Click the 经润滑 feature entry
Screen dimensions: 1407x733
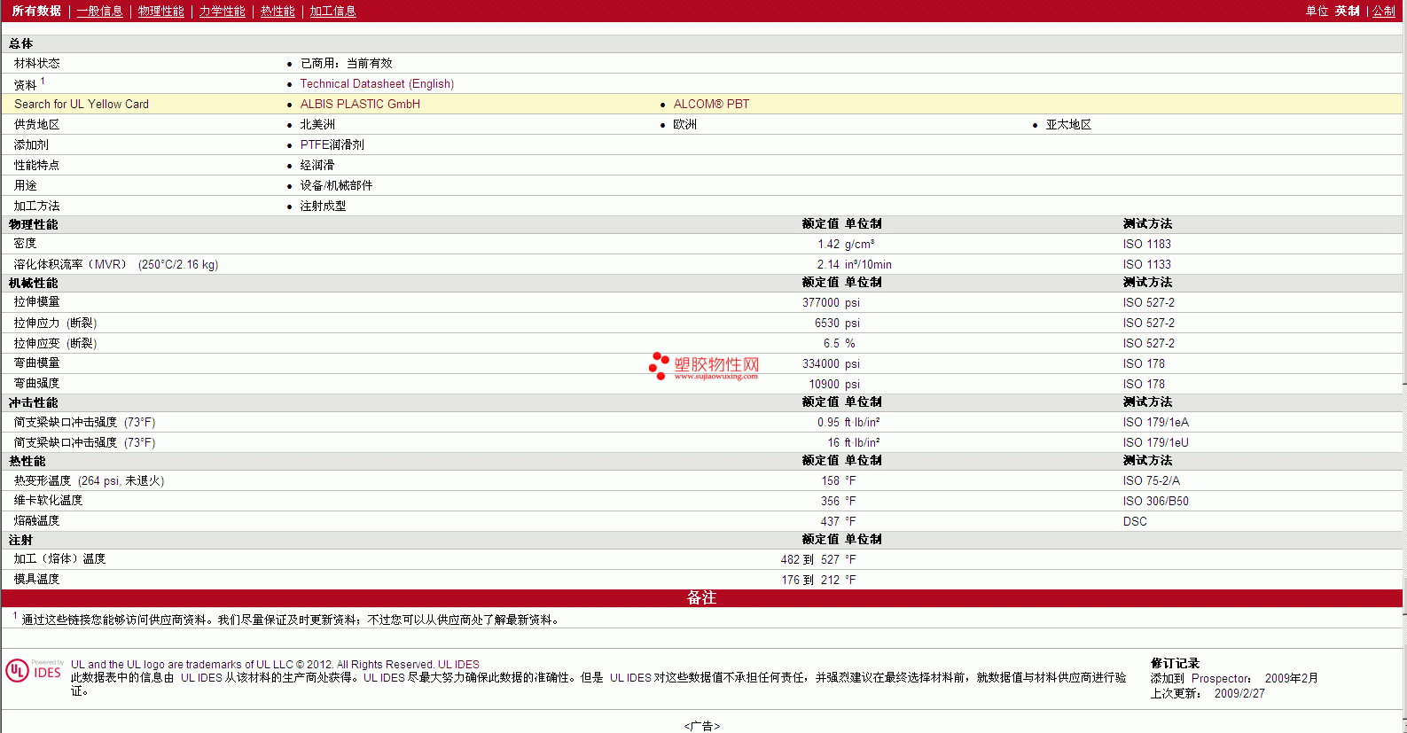pos(317,165)
